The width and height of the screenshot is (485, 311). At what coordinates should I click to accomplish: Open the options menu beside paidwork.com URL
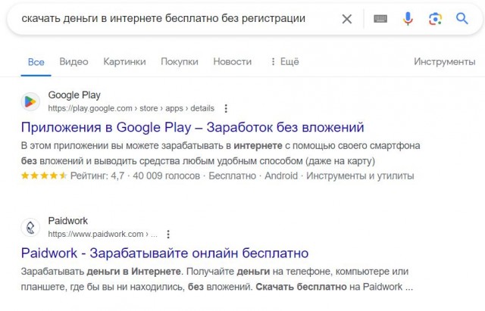(x=168, y=234)
